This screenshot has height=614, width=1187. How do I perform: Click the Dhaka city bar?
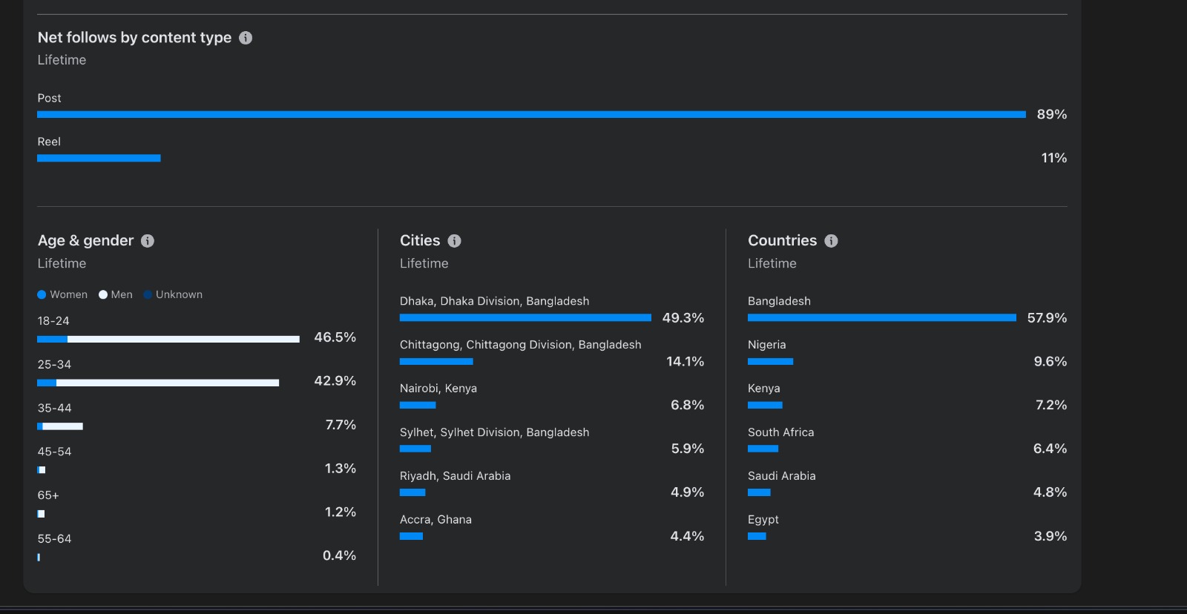click(x=525, y=317)
